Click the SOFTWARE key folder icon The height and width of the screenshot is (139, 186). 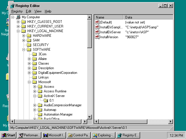[x=29, y=50]
